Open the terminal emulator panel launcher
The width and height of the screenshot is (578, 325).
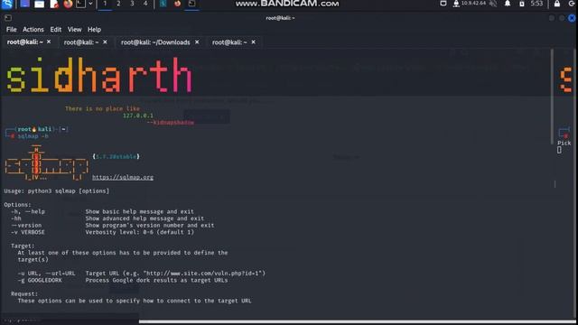pyautogui.click(x=80, y=4)
